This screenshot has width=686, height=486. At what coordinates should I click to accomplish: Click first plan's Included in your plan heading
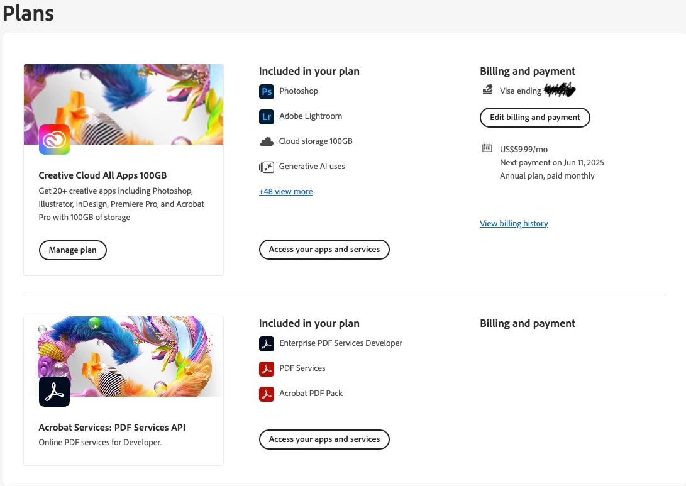click(309, 71)
